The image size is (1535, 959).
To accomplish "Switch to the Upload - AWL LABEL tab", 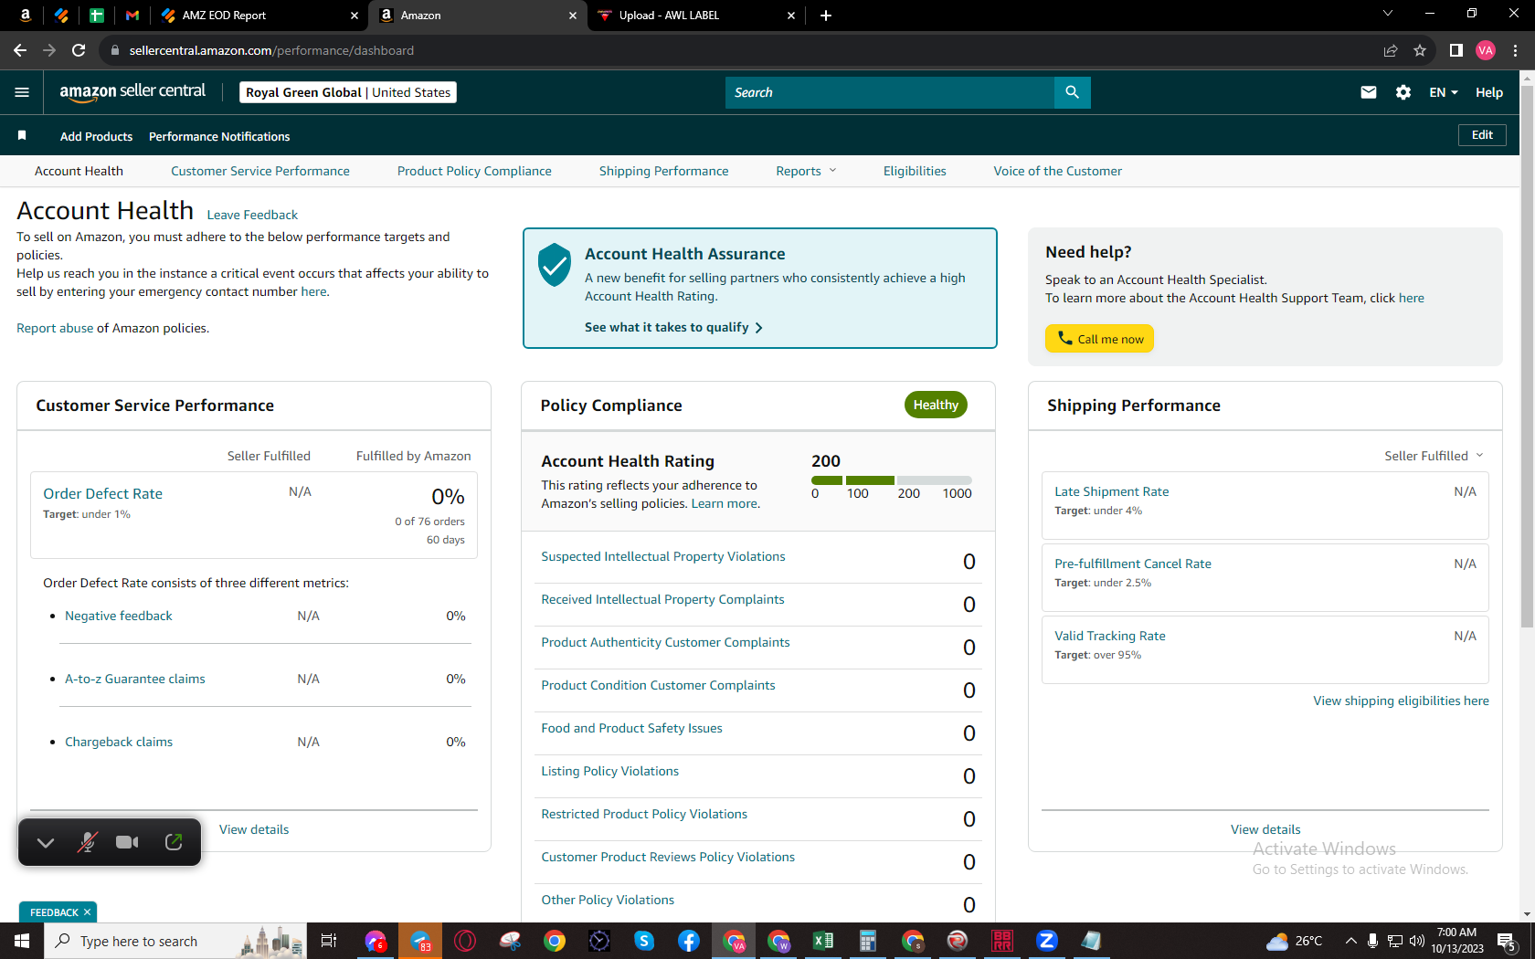I will pos(696,16).
